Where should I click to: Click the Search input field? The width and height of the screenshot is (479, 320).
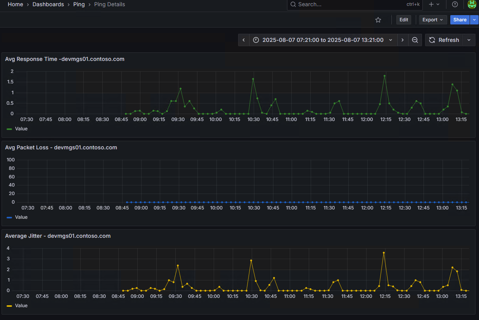pos(349,4)
